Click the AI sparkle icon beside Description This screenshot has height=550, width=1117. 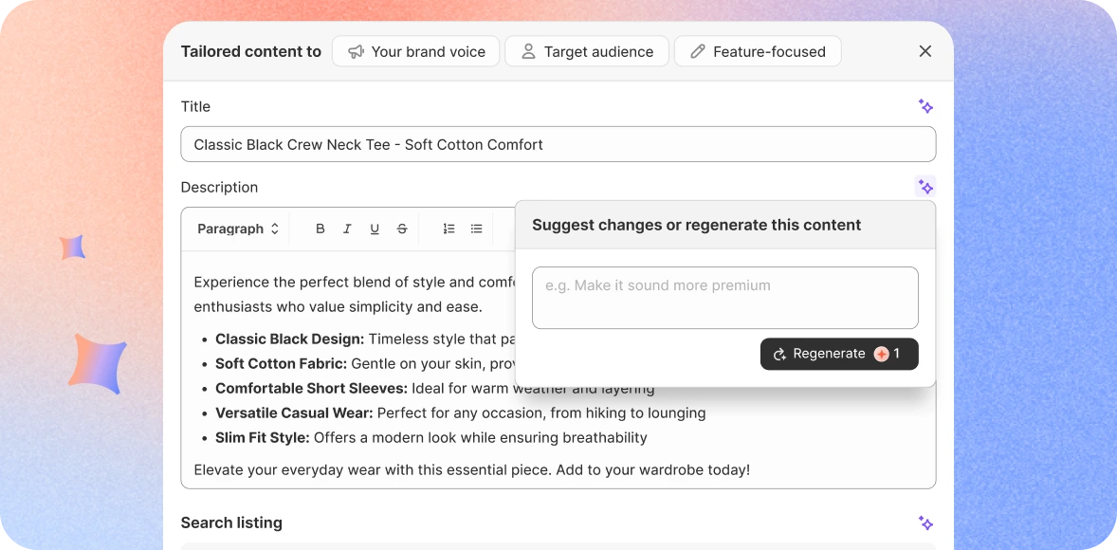(x=925, y=187)
